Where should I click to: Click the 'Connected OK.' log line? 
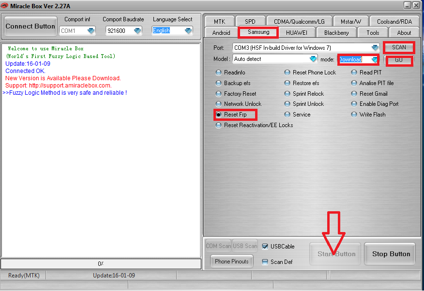26,71
